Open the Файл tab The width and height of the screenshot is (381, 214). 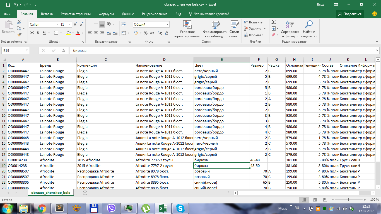click(x=8, y=14)
